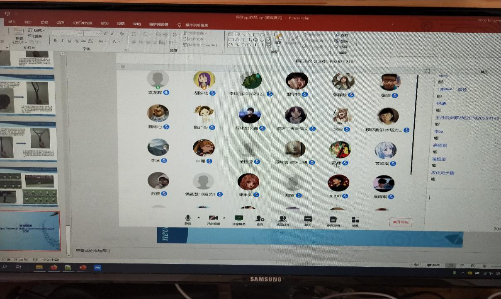Click Comments (批注) button in status bar
This screenshot has height=299, width=501.
pos(433,265)
